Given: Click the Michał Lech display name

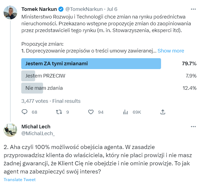Looking at the screenshot, I should click(x=36, y=127).
